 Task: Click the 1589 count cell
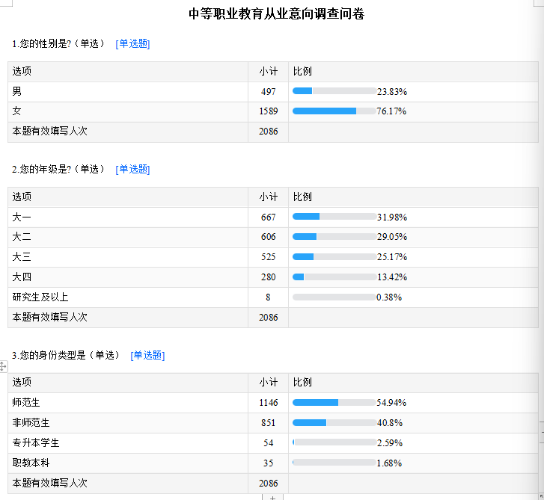(269, 111)
